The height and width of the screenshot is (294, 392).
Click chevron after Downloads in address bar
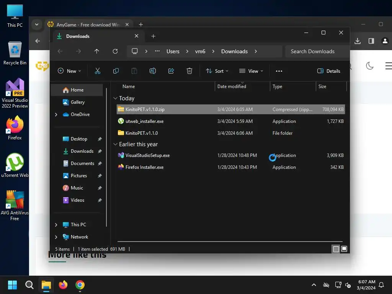(x=256, y=51)
